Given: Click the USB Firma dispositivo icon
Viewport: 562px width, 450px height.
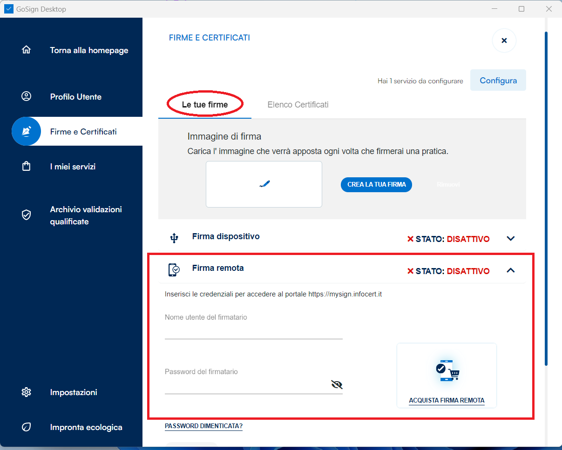Looking at the screenshot, I should pyautogui.click(x=174, y=238).
